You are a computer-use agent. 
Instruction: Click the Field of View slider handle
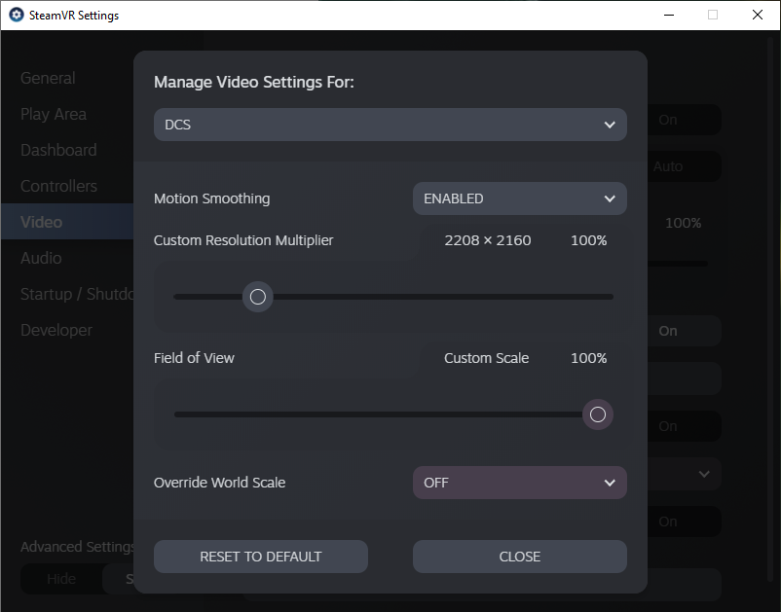598,414
